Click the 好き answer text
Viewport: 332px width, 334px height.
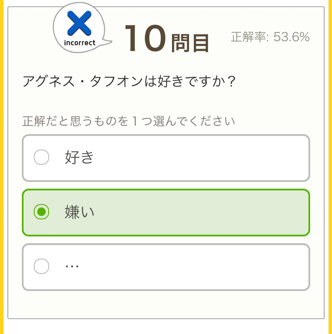(x=79, y=157)
